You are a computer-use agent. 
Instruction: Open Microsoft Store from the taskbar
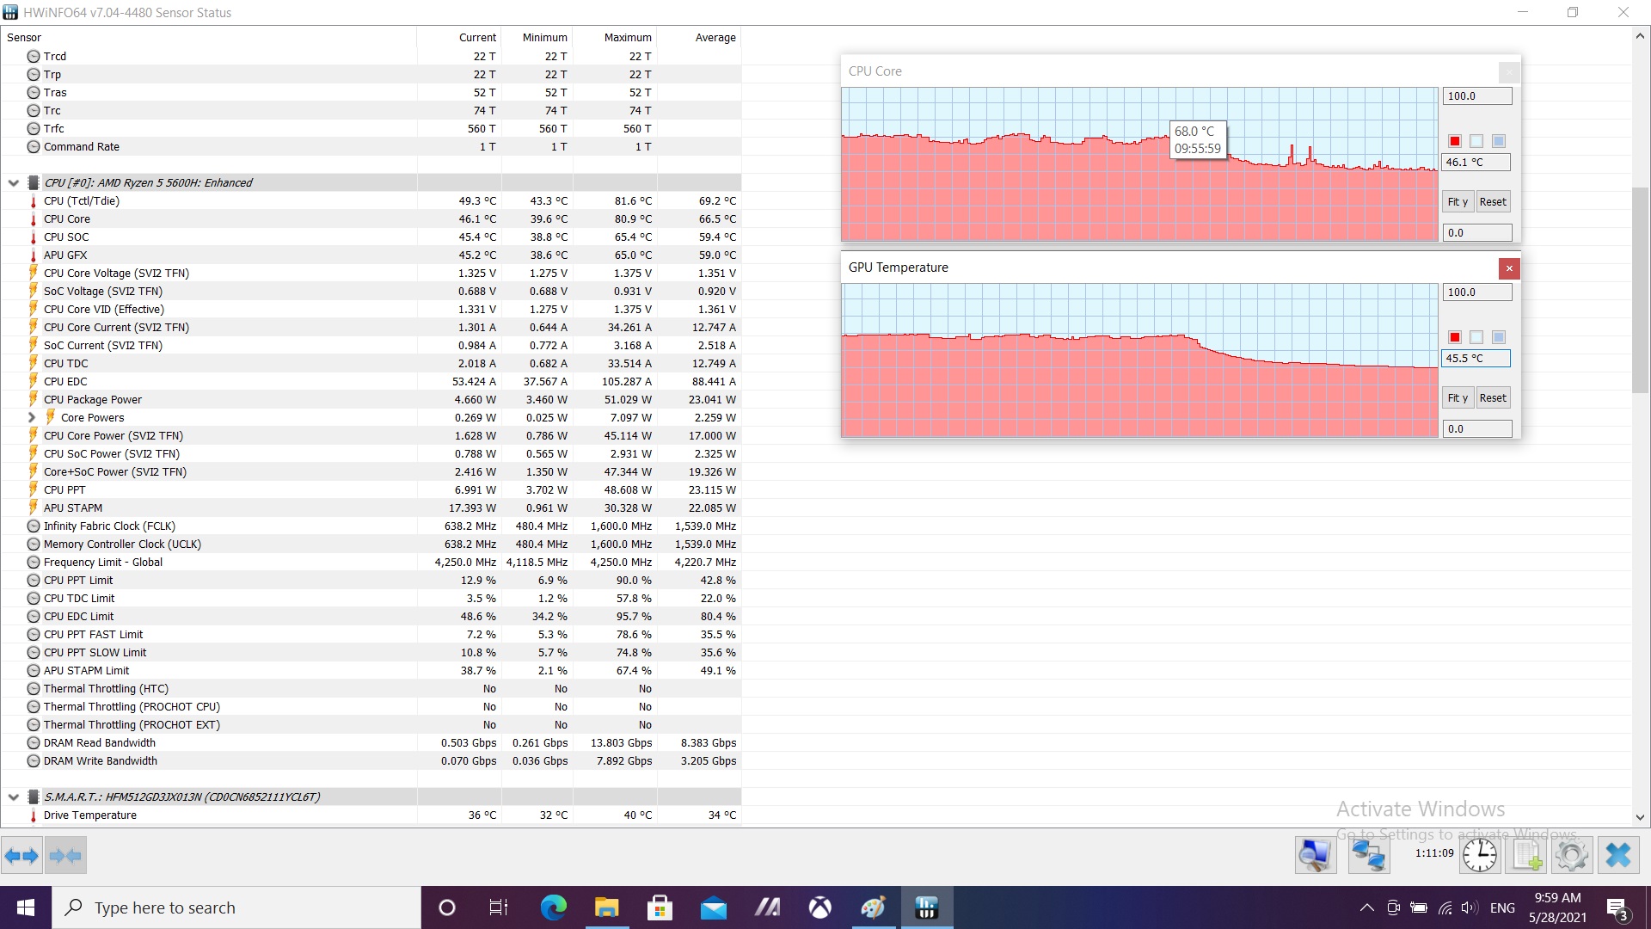coord(660,907)
